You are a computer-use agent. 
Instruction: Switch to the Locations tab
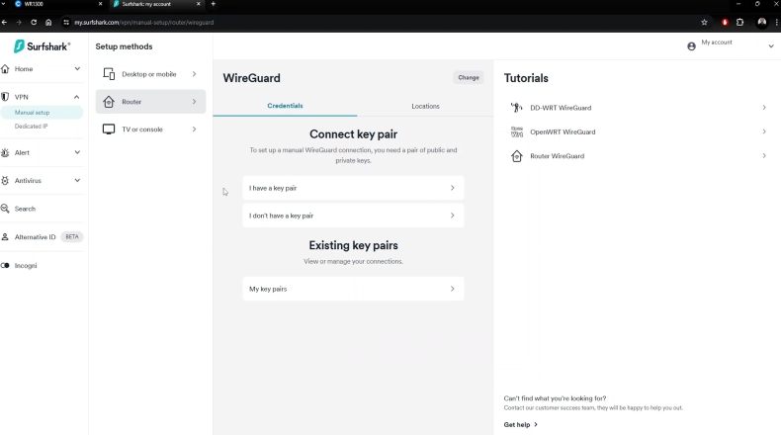pos(425,106)
